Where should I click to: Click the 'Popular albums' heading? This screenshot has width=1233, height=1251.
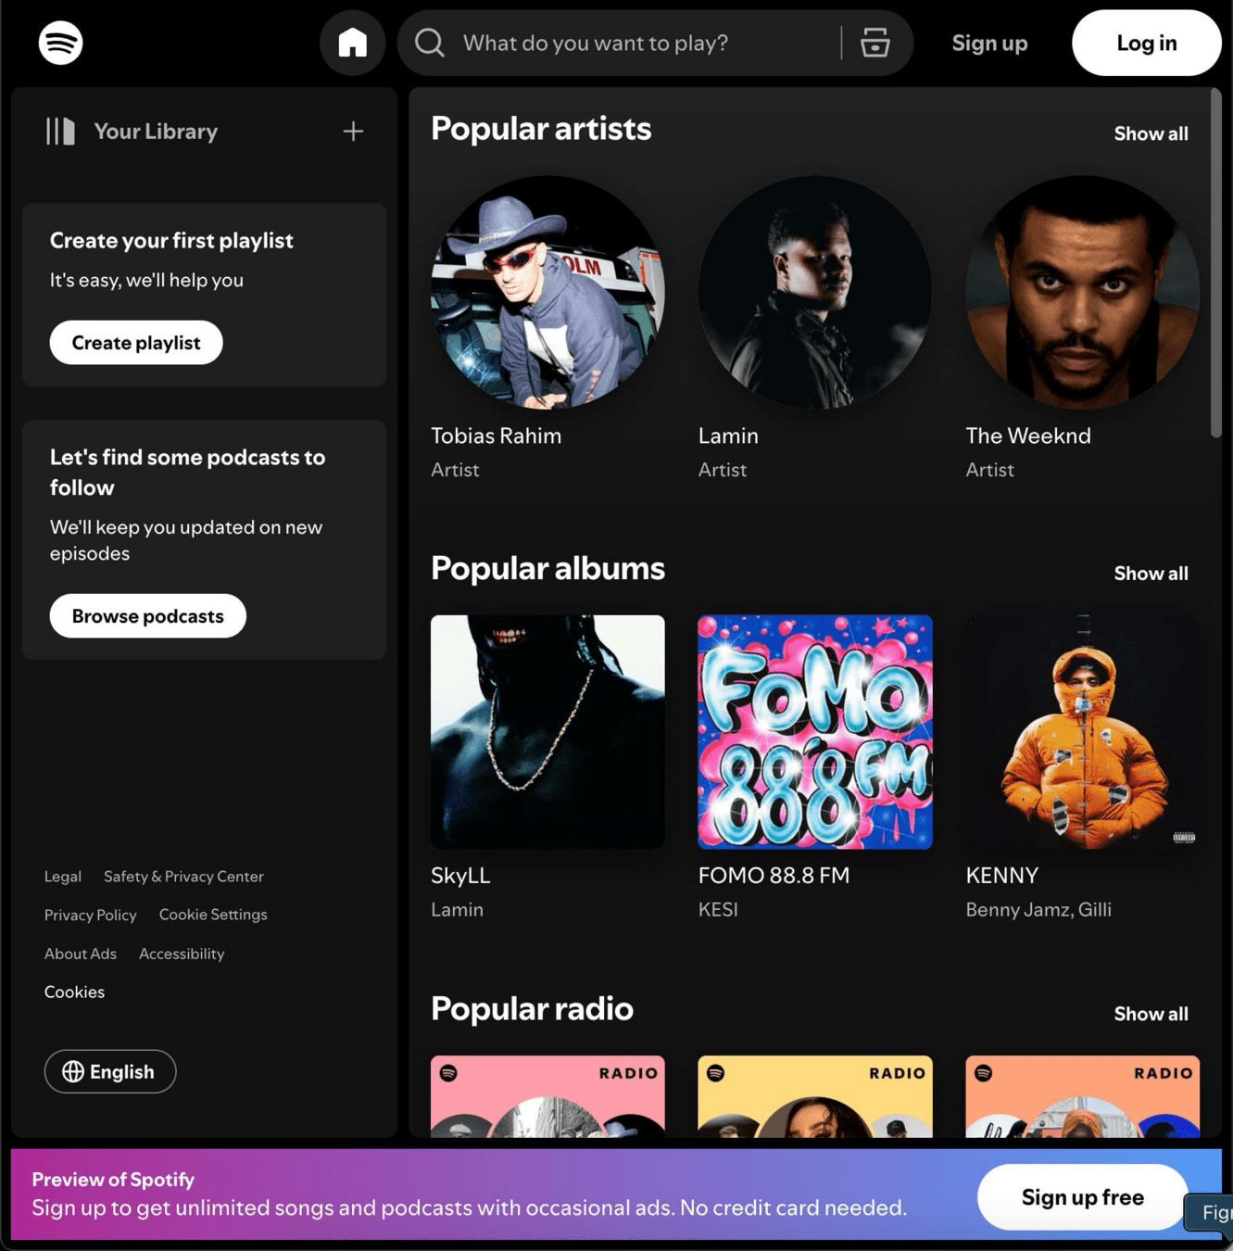tap(547, 569)
